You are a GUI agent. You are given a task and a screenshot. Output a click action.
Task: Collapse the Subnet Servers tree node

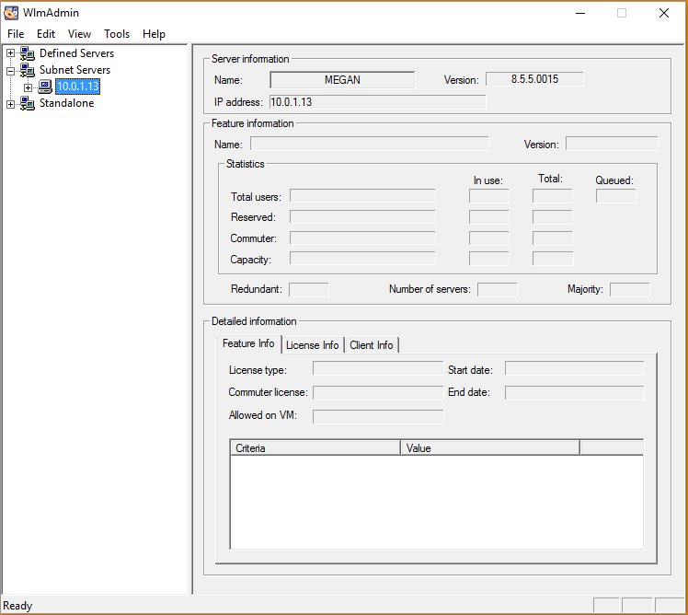coord(10,70)
